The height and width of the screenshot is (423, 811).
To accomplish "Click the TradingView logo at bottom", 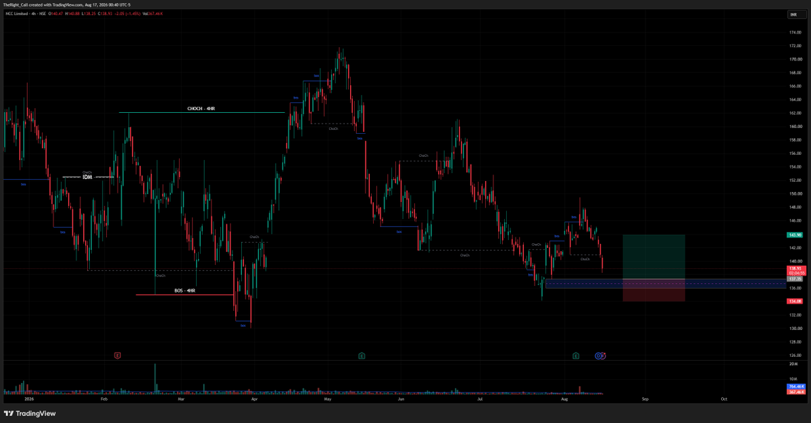I will click(30, 414).
